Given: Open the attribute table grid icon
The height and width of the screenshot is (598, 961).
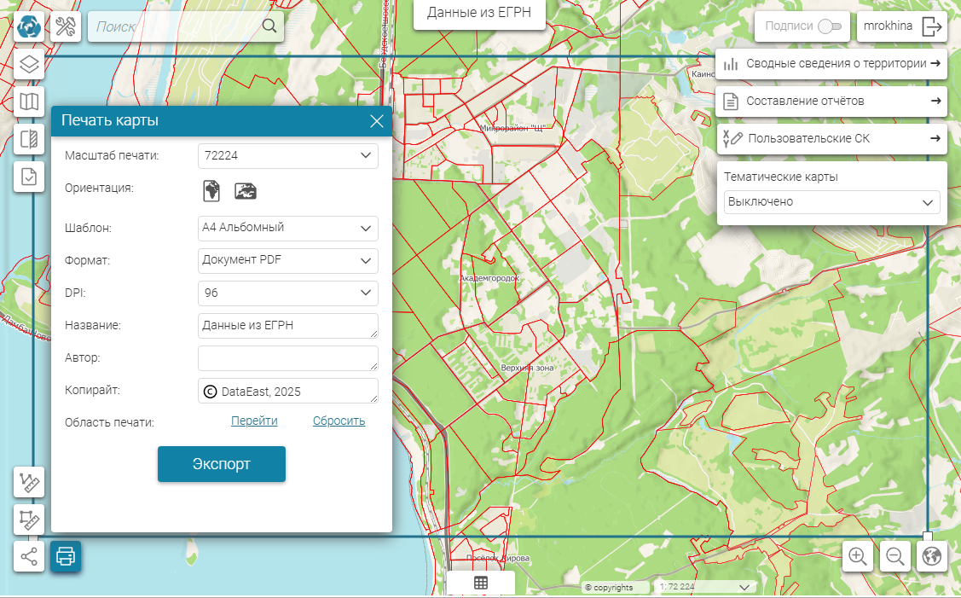Looking at the screenshot, I should click(480, 583).
